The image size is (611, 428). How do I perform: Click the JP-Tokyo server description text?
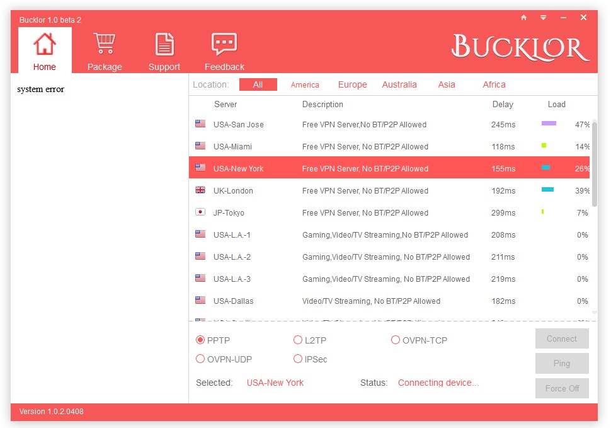point(365,213)
